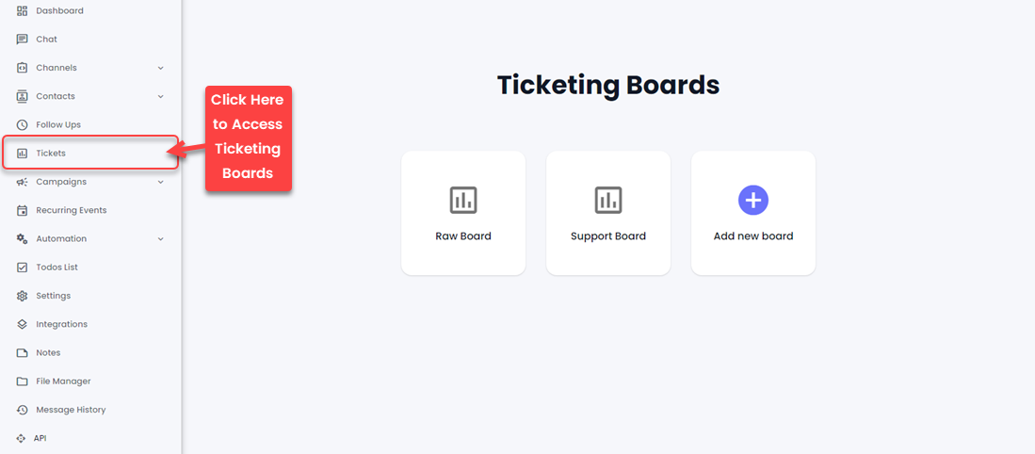Select the File Manager folder icon
The height and width of the screenshot is (454, 1035).
point(22,381)
